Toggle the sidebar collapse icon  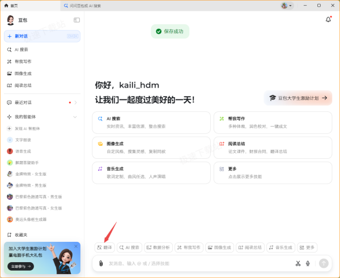pos(76,20)
